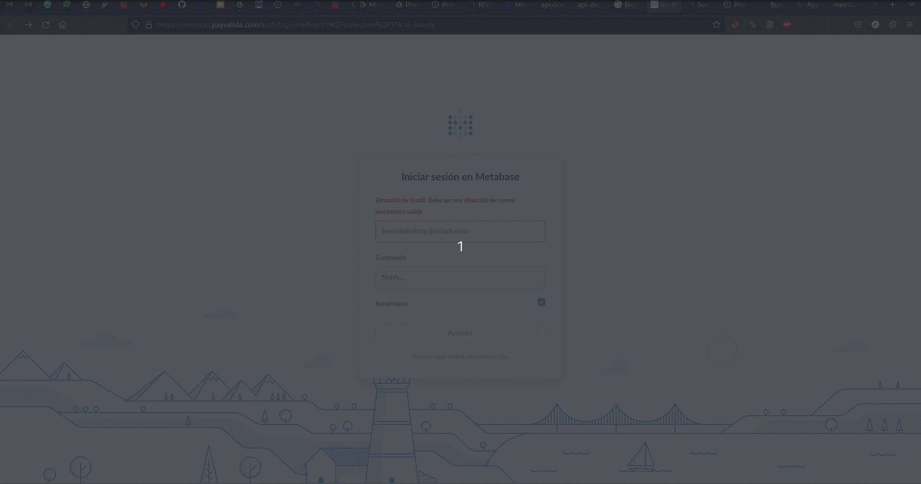Open 'Parece que olvidé mi contraseña' link
Screen dimensions: 921x484
pos(460,356)
